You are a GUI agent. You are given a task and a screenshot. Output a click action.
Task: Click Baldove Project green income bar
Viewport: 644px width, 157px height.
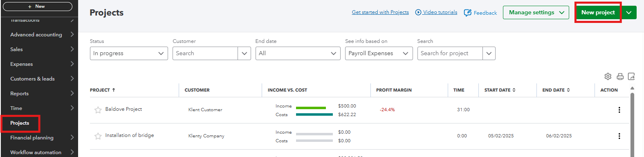click(311, 108)
